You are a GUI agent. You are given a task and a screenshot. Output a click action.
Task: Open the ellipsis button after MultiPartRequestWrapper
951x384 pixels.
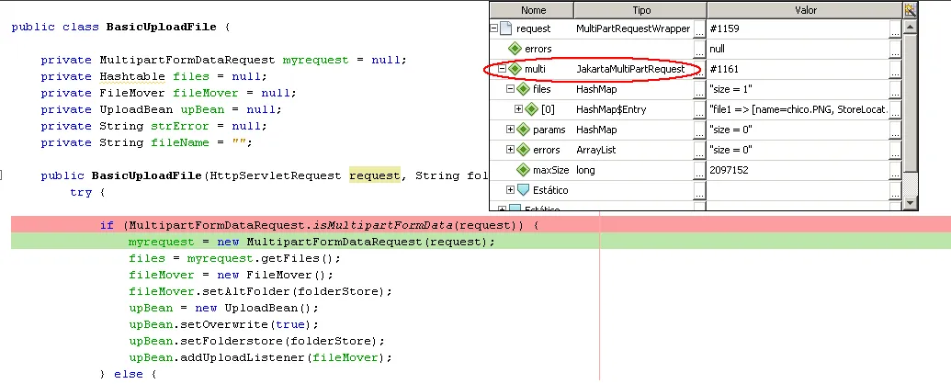[x=700, y=28]
